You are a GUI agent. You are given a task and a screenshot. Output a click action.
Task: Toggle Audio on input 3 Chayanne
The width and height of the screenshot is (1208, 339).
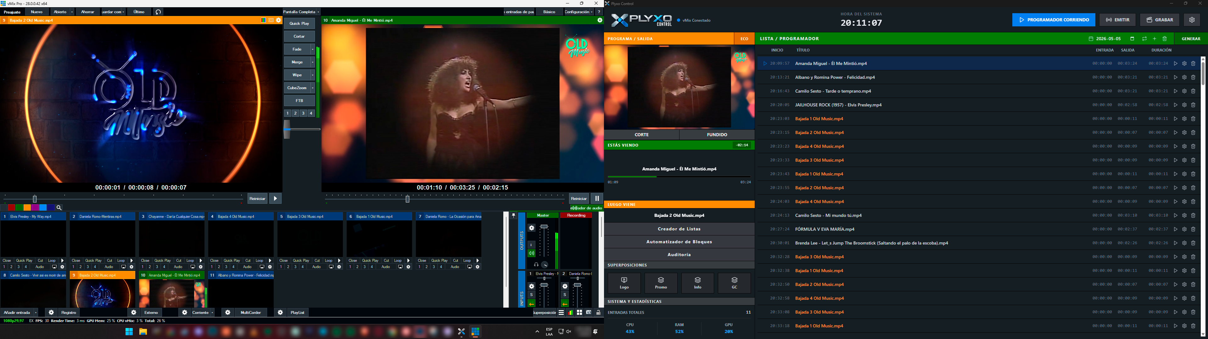178,267
